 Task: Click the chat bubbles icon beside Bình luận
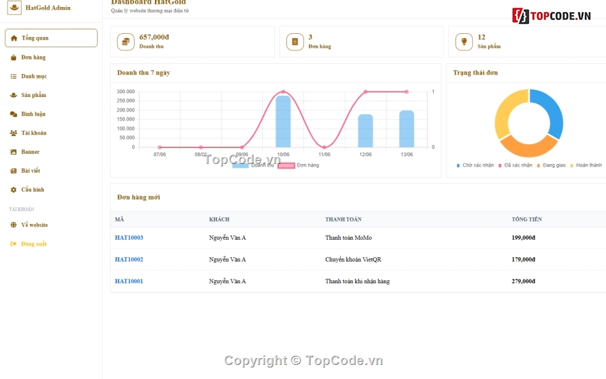(13, 114)
